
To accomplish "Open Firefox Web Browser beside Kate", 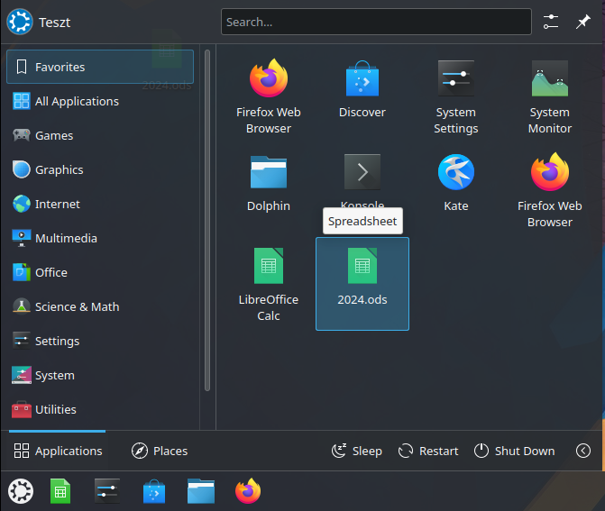I will point(549,190).
